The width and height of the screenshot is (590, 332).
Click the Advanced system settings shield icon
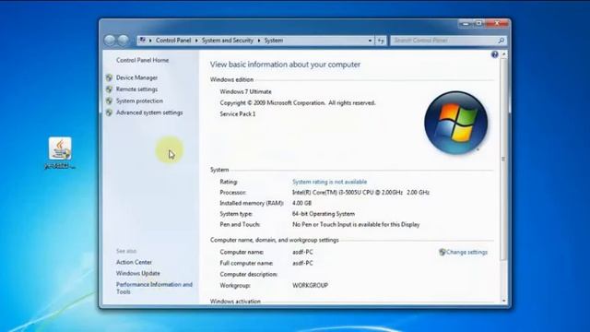click(109, 113)
